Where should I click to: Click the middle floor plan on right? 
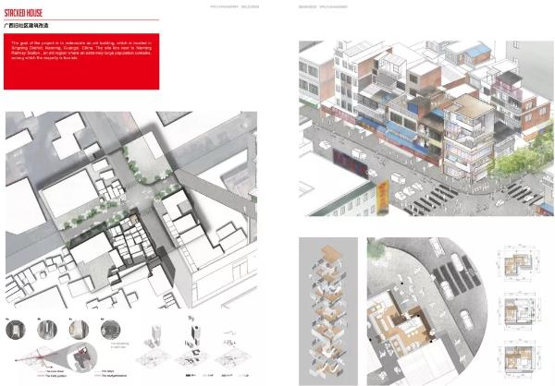[x=519, y=313]
